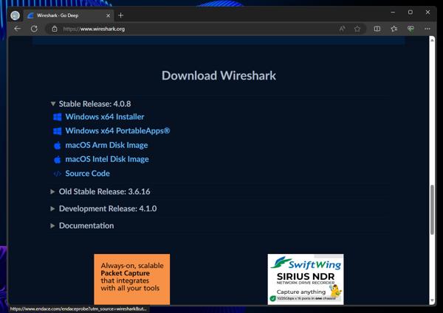Download the macOS Intel Disk Image
Viewport: 443px width, 313px height.
click(107, 159)
